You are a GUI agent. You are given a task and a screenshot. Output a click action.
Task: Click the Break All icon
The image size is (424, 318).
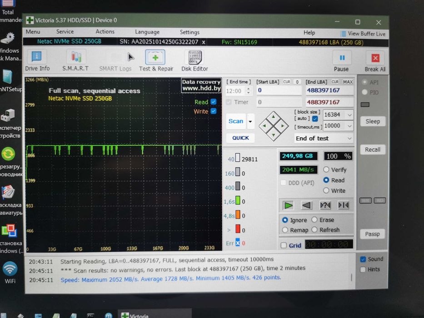click(375, 59)
